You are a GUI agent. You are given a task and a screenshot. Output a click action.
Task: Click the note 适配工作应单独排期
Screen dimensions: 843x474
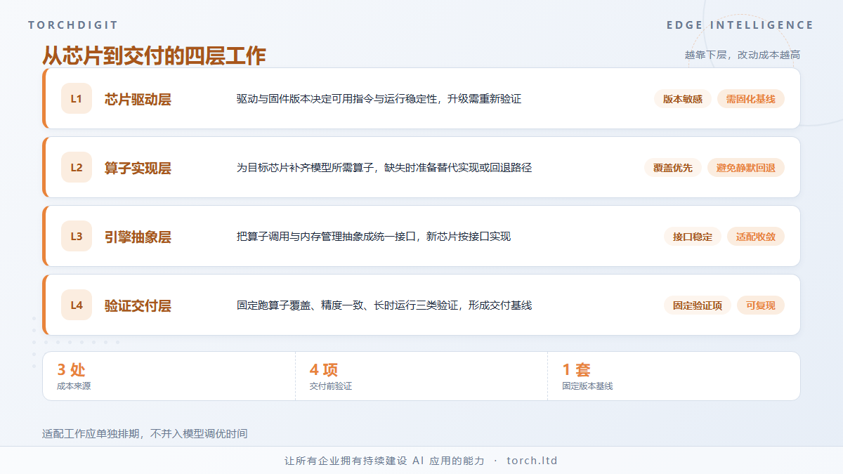(145, 434)
